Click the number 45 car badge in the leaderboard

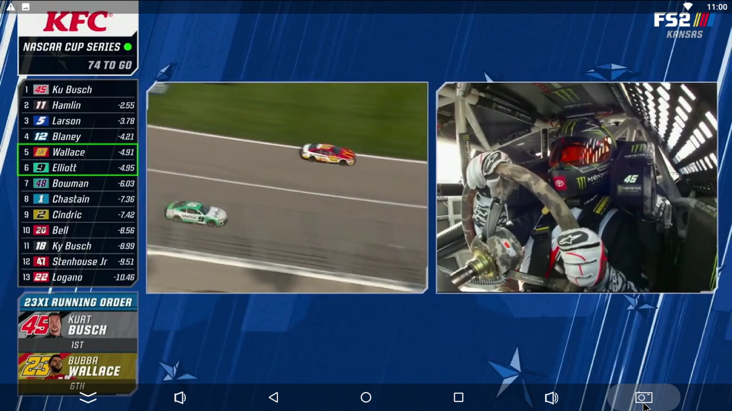[41, 90]
